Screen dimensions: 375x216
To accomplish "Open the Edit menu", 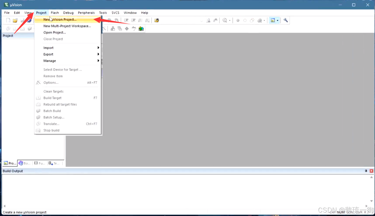I will click(x=17, y=13).
